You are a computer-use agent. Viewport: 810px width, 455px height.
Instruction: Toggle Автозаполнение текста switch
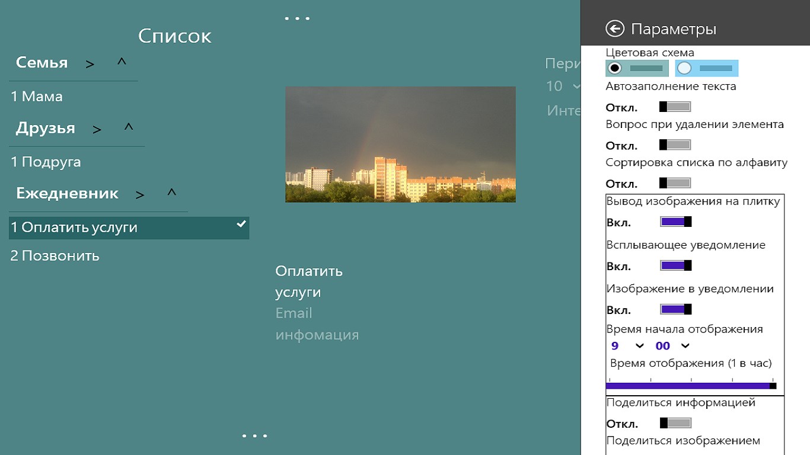(675, 107)
